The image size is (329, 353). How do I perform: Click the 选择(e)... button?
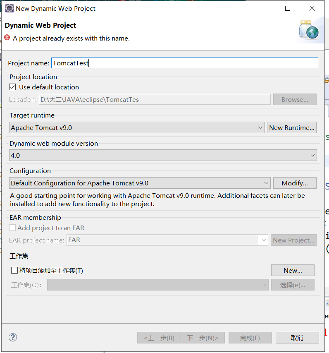[293, 285]
